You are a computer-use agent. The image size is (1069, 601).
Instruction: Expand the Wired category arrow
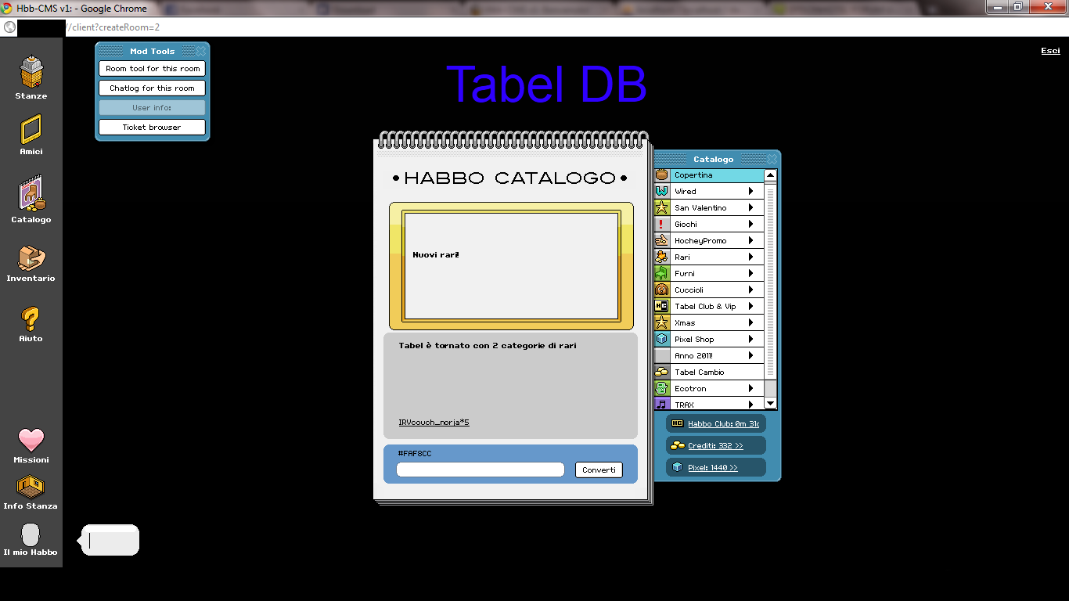(x=750, y=191)
